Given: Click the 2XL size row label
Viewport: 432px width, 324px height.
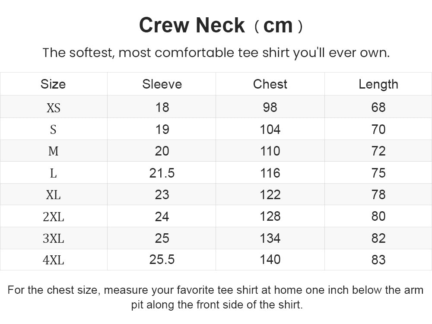Looking at the screenshot, I should [x=54, y=217].
